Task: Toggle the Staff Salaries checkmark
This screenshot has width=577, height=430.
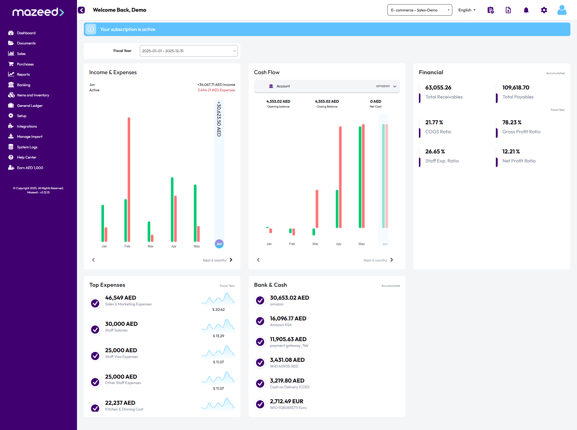Action: coord(95,329)
